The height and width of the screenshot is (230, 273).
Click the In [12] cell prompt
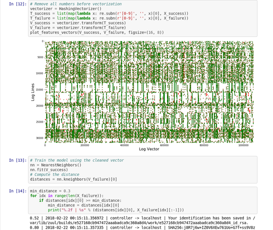pos(18,4)
